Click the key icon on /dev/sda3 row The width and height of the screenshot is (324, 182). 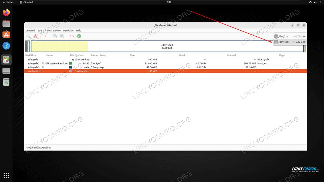tap(43, 67)
